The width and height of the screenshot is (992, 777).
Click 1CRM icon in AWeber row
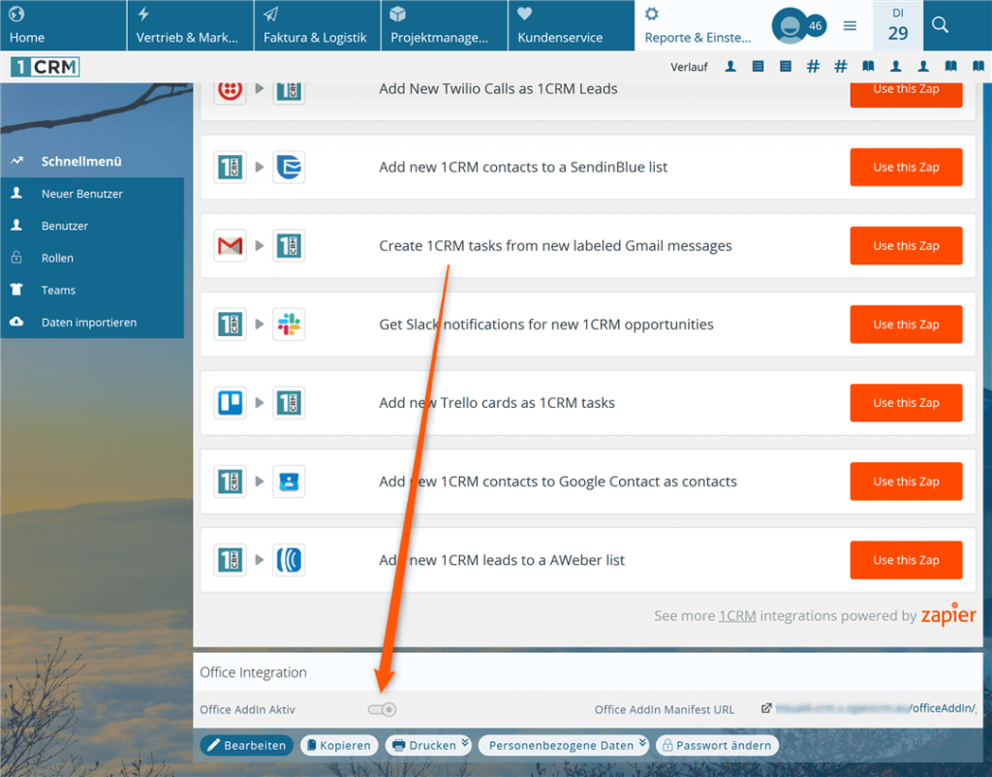coord(230,560)
